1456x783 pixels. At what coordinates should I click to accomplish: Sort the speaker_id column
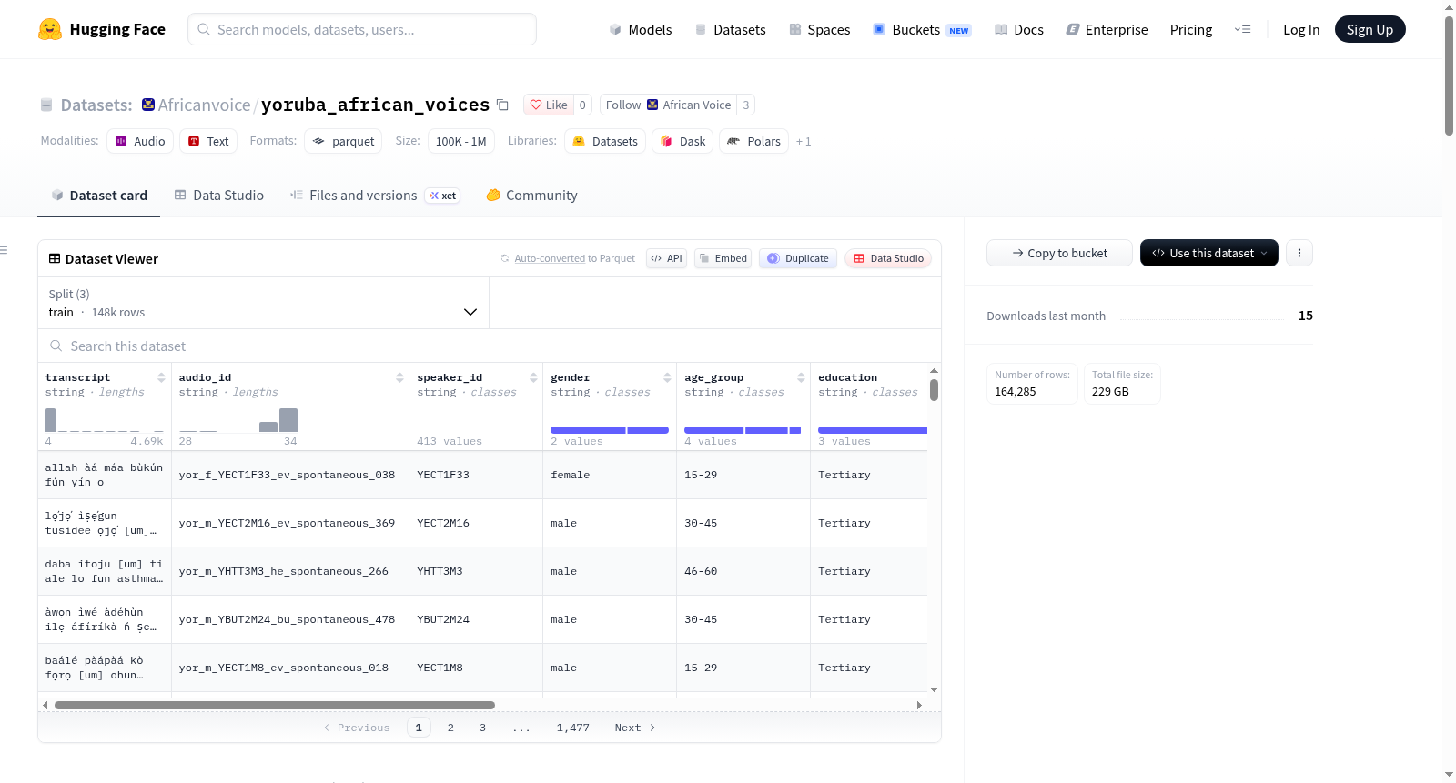(533, 377)
